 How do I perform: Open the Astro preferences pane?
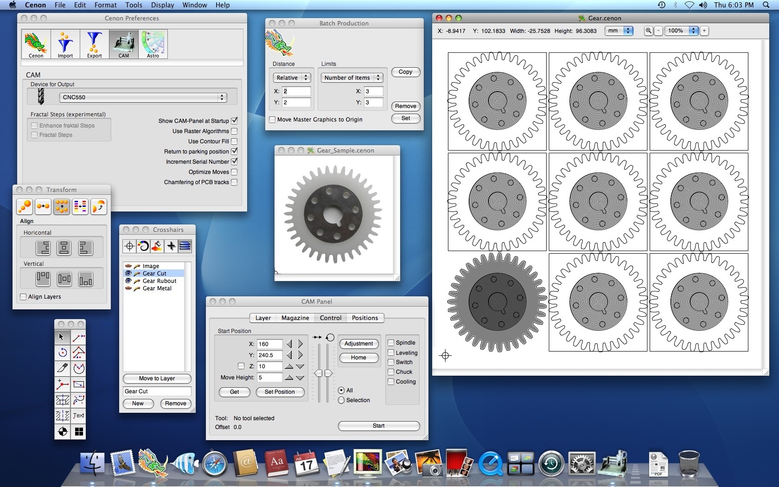click(x=153, y=45)
